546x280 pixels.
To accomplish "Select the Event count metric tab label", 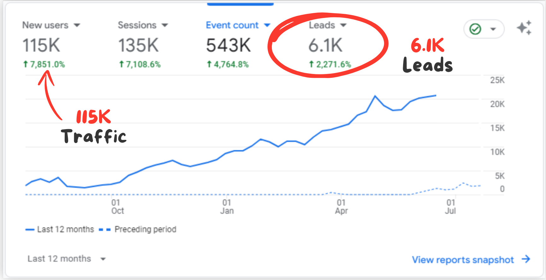I will [x=232, y=25].
